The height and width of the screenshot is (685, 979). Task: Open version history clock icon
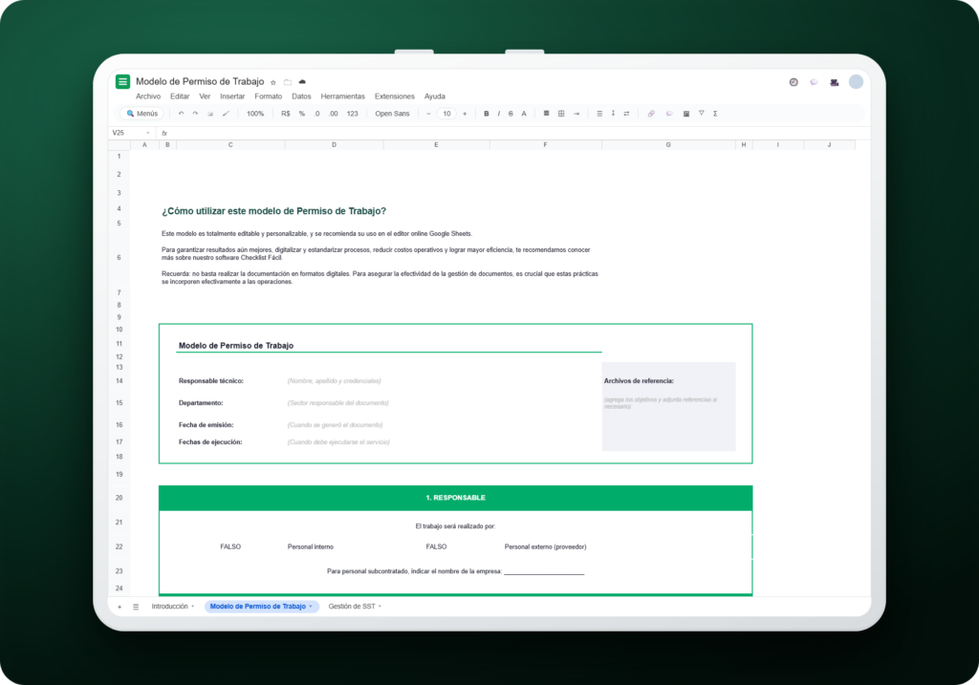pyautogui.click(x=794, y=82)
